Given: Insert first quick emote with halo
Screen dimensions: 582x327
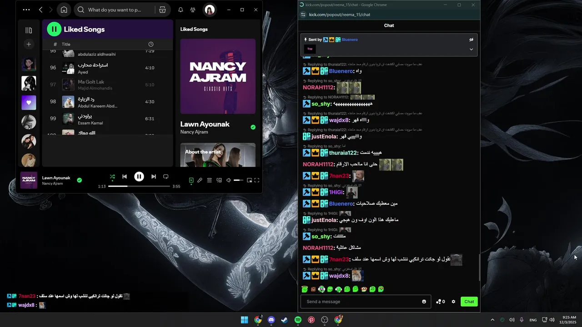Looking at the screenshot, I should tap(305, 289).
